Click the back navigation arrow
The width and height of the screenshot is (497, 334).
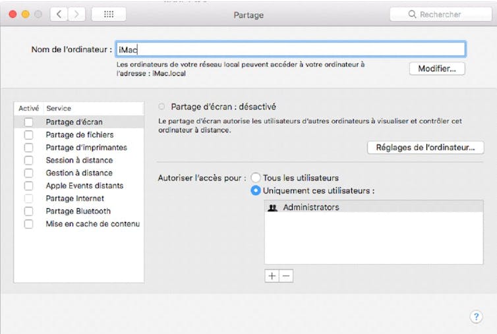click(x=59, y=14)
